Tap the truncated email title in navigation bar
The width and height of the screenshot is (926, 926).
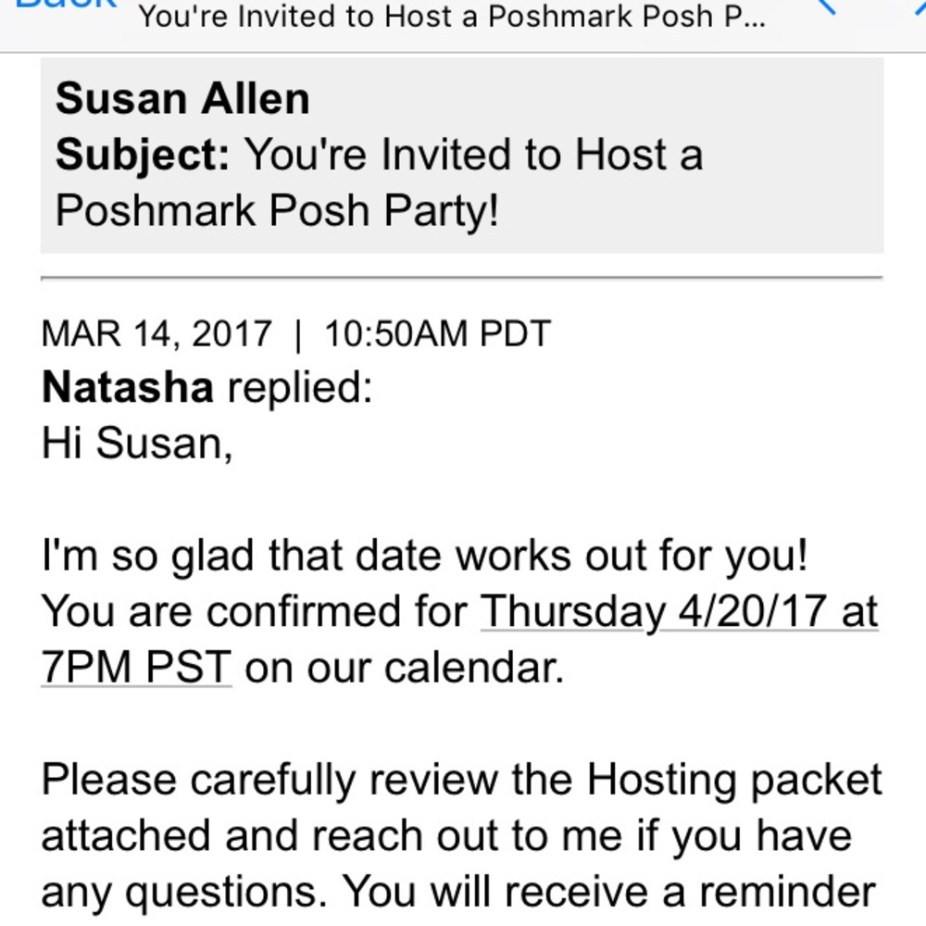click(452, 19)
